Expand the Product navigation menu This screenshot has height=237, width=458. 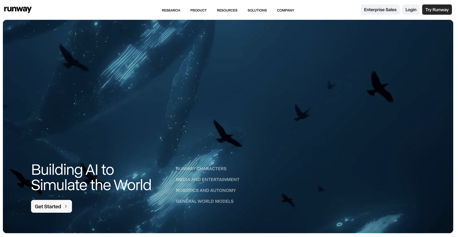click(x=198, y=10)
